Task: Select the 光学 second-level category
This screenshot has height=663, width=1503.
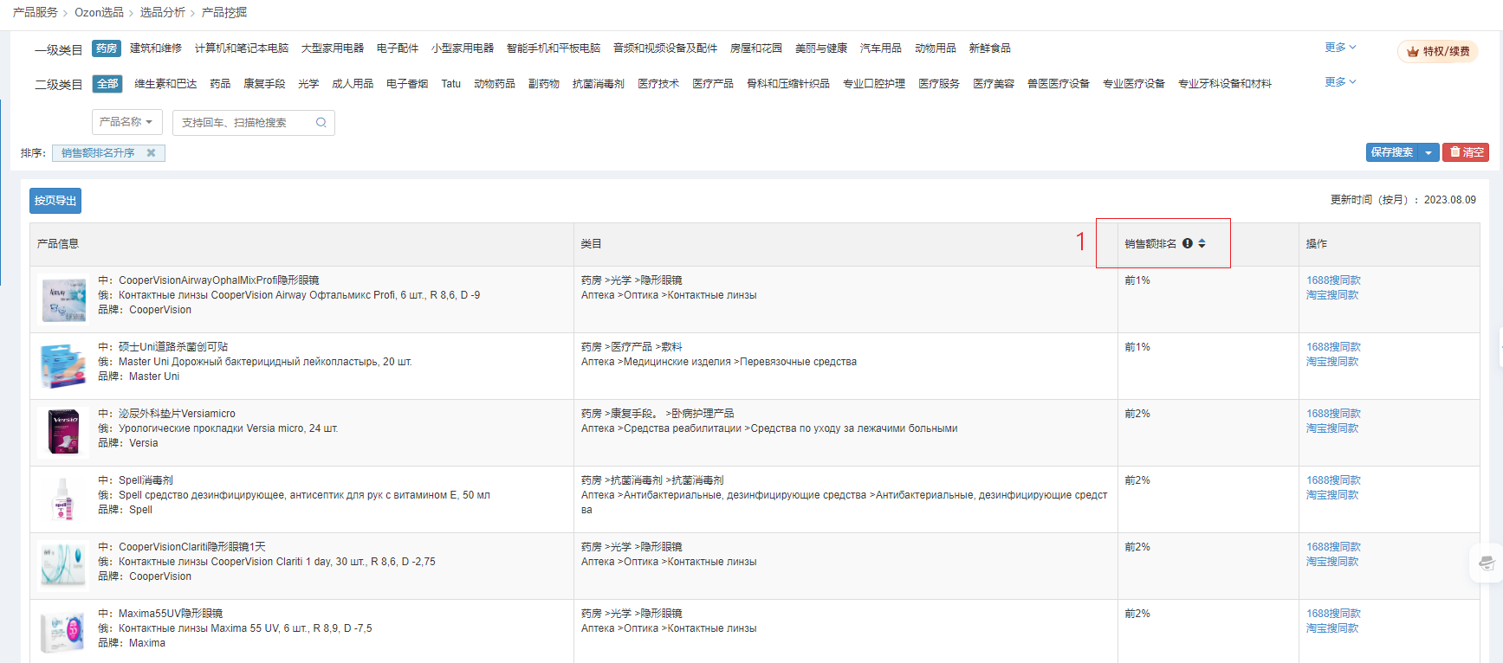Action: (x=308, y=84)
